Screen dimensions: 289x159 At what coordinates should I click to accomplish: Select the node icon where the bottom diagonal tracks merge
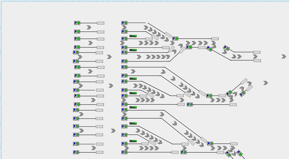(210, 144)
